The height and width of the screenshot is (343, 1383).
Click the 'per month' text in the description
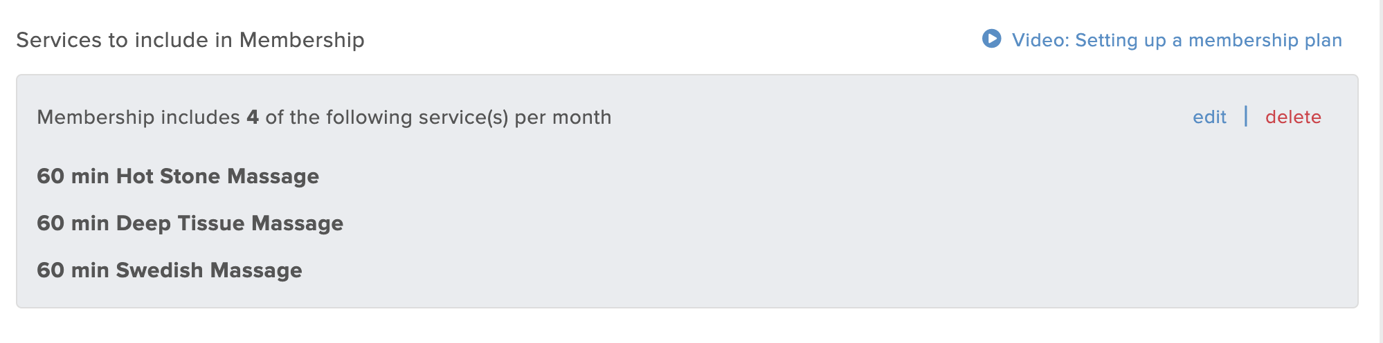tap(563, 118)
